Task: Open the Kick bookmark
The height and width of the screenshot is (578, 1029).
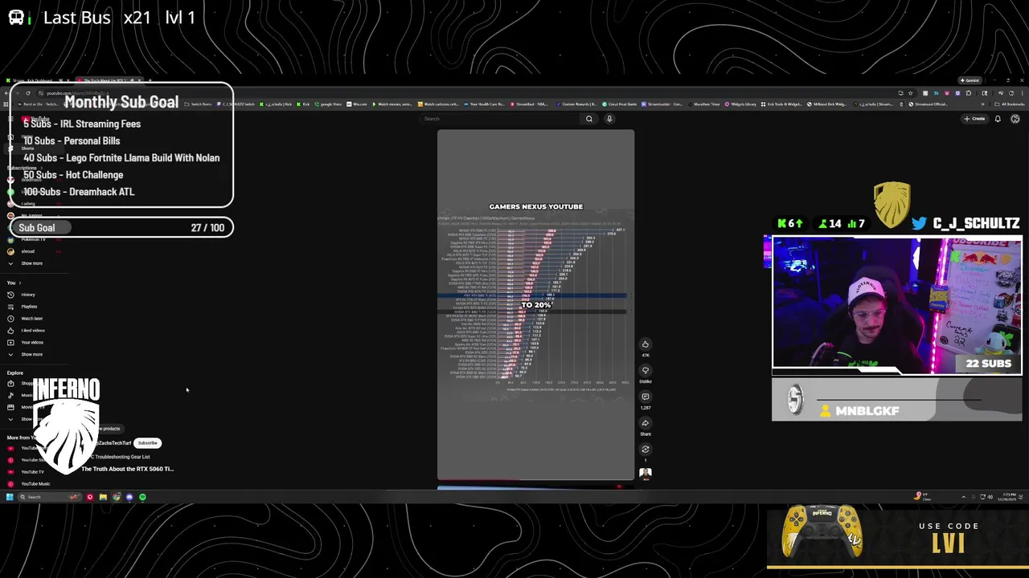Action: pos(303,104)
